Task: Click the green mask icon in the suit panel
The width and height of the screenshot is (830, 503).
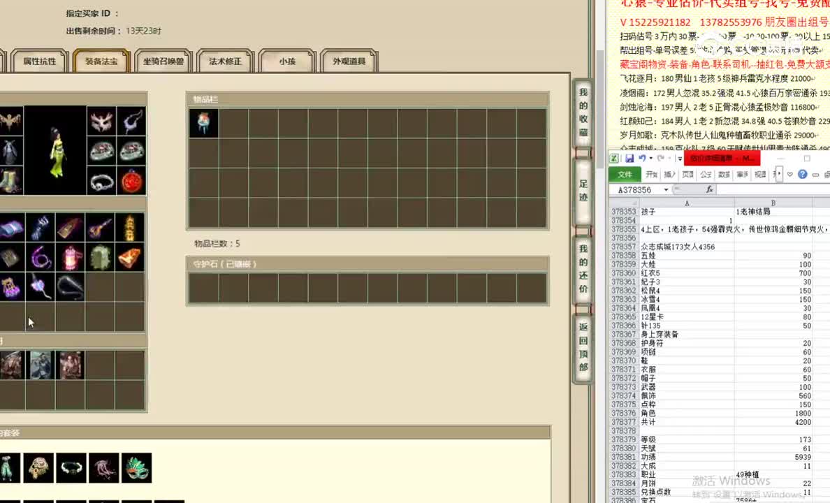Action: [137, 468]
